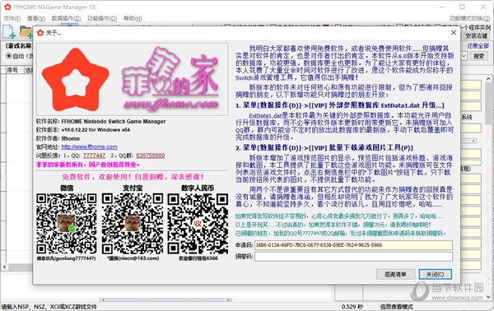Click the VIP 批量下载游戏图片工具 heading

pos(324,147)
